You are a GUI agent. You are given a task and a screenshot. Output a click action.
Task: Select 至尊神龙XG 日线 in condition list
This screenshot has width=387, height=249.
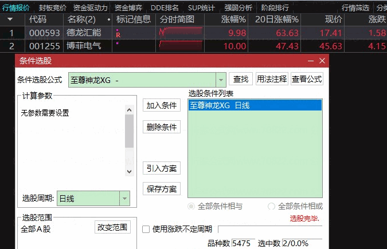coord(255,105)
